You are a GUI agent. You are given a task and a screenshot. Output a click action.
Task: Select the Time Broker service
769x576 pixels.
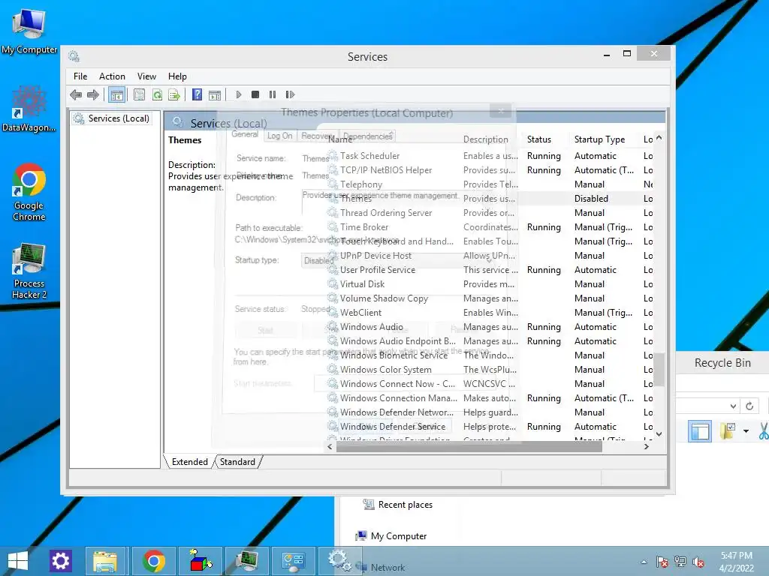(x=490, y=226)
